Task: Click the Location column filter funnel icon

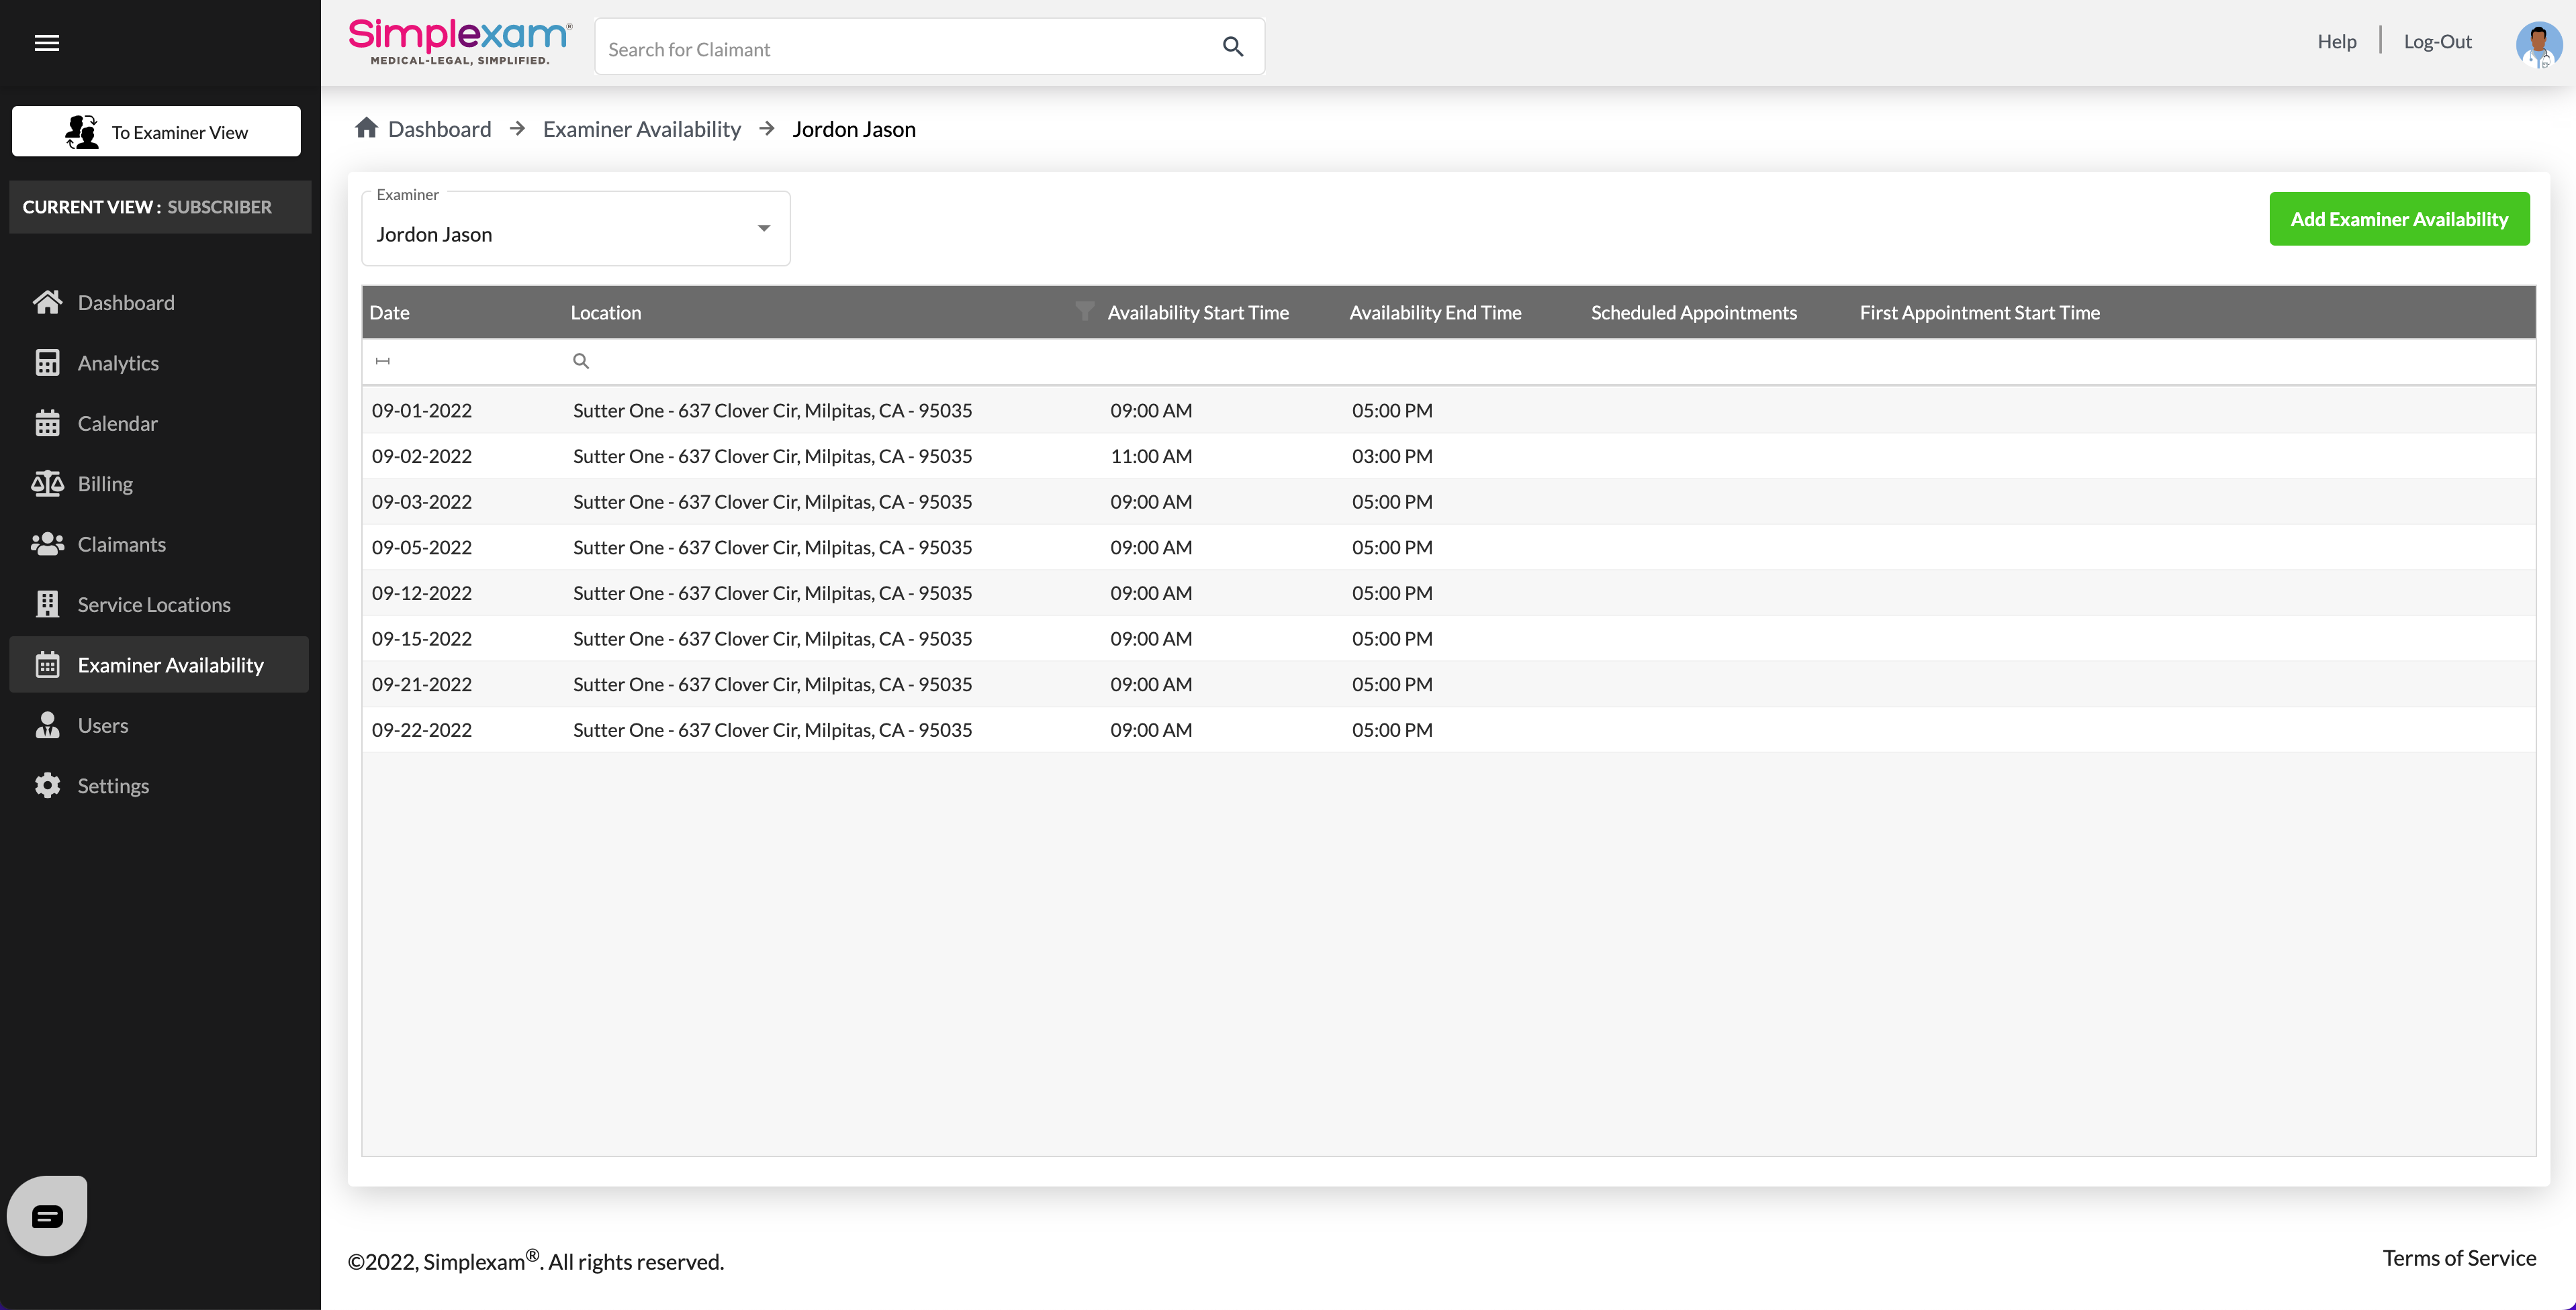Action: (x=1084, y=311)
